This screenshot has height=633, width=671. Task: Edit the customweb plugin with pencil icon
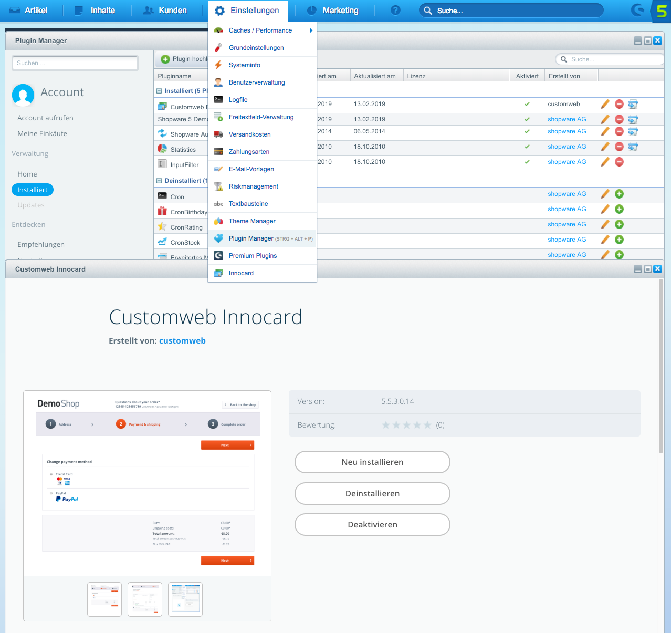coord(605,105)
